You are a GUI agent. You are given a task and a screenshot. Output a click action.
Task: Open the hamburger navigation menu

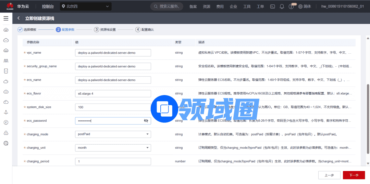[6, 18]
